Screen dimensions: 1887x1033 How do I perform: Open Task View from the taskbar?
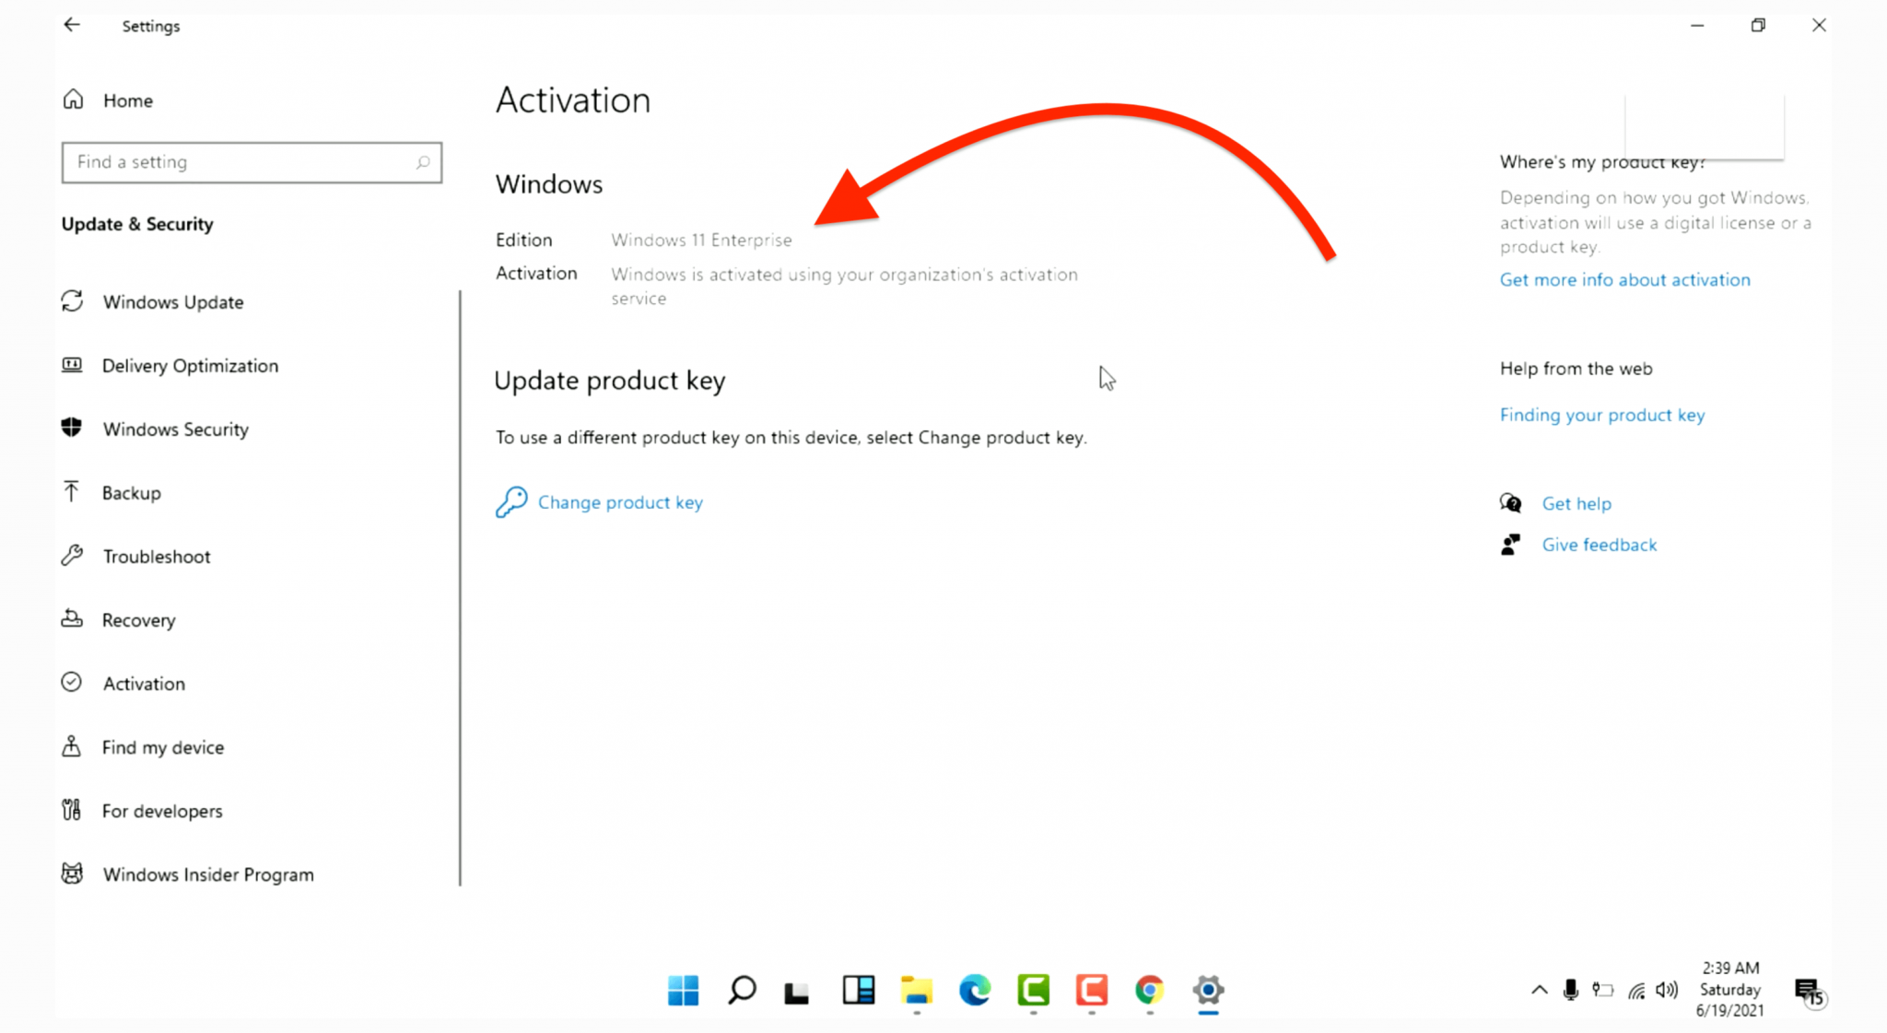(x=797, y=992)
